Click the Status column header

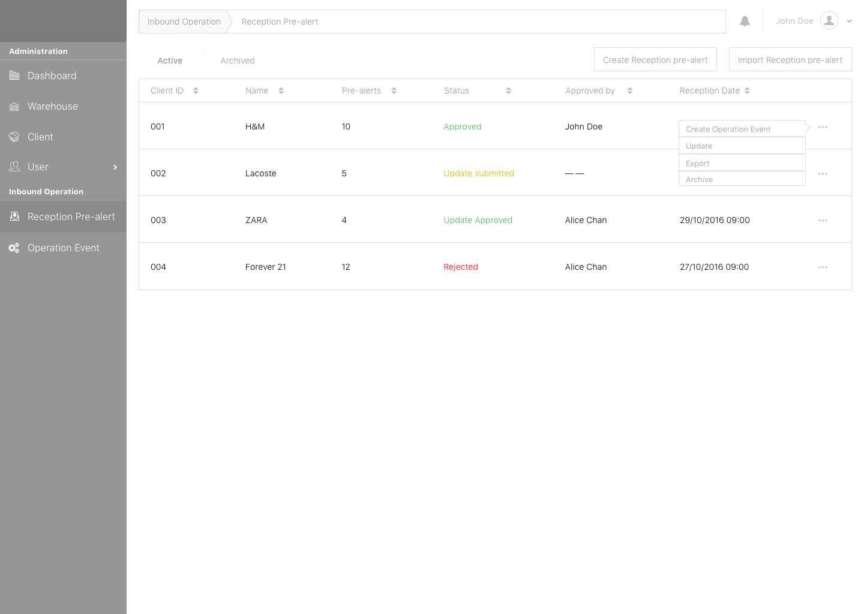point(457,91)
